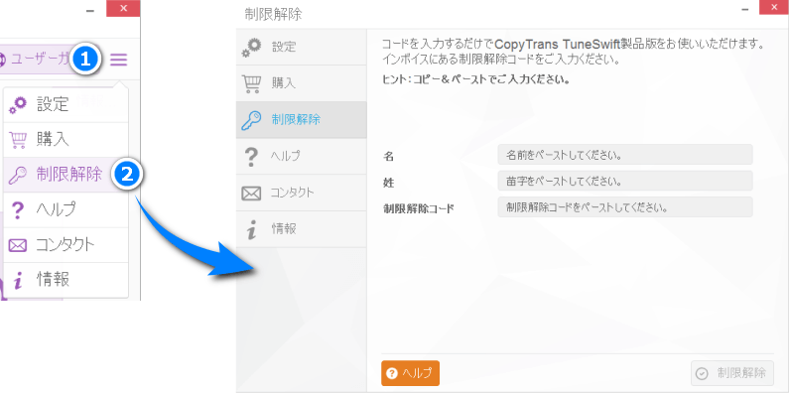Click info icon in dropdown menu
Screen dimensions: 789x393
[18, 280]
